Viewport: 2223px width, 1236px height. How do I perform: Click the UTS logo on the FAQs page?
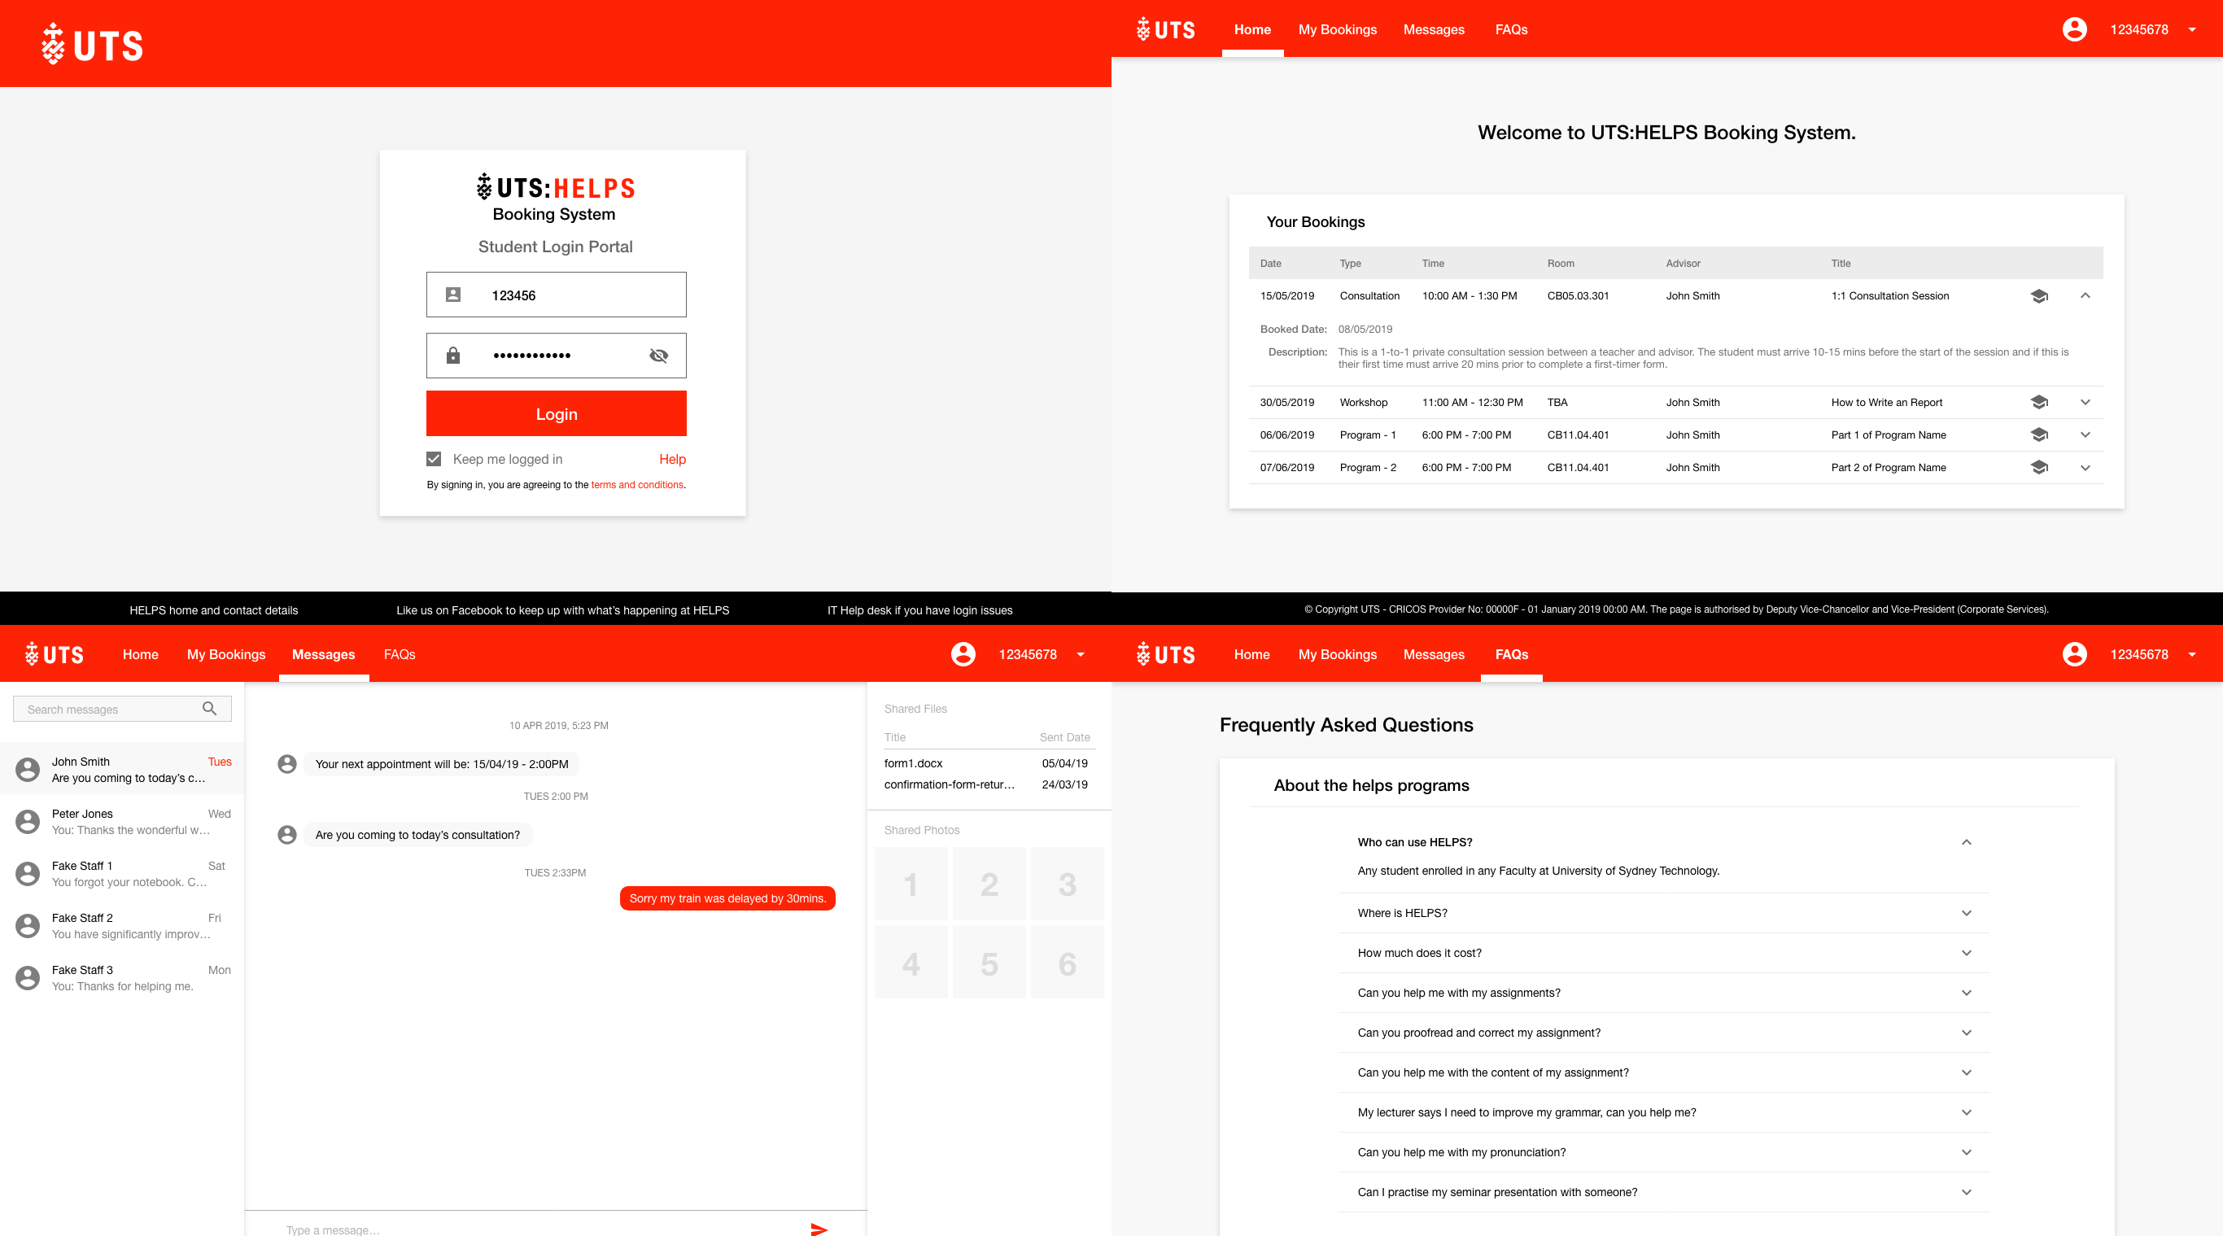1166,654
